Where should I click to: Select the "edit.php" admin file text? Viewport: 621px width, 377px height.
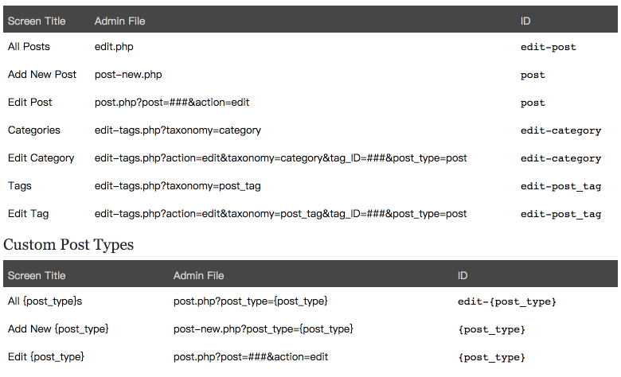point(114,47)
